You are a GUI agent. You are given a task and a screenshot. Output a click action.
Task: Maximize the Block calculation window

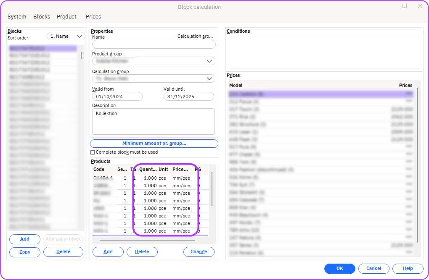click(405, 6)
